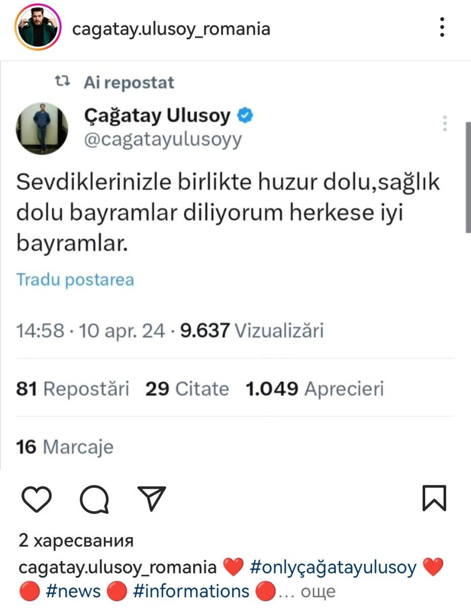The height and width of the screenshot is (612, 471).
Task: Tap the heart like icon
Action: tap(38, 498)
